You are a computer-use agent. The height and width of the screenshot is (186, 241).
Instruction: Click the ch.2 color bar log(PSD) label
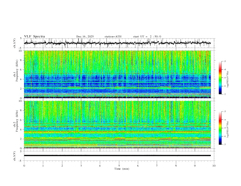click(228, 129)
